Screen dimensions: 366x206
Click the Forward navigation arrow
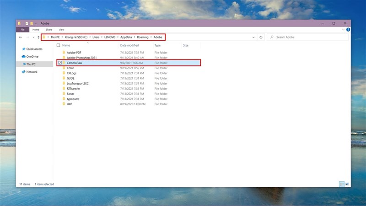28,37
